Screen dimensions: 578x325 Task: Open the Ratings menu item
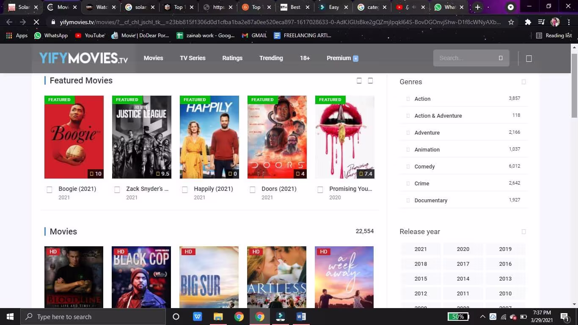(232, 58)
